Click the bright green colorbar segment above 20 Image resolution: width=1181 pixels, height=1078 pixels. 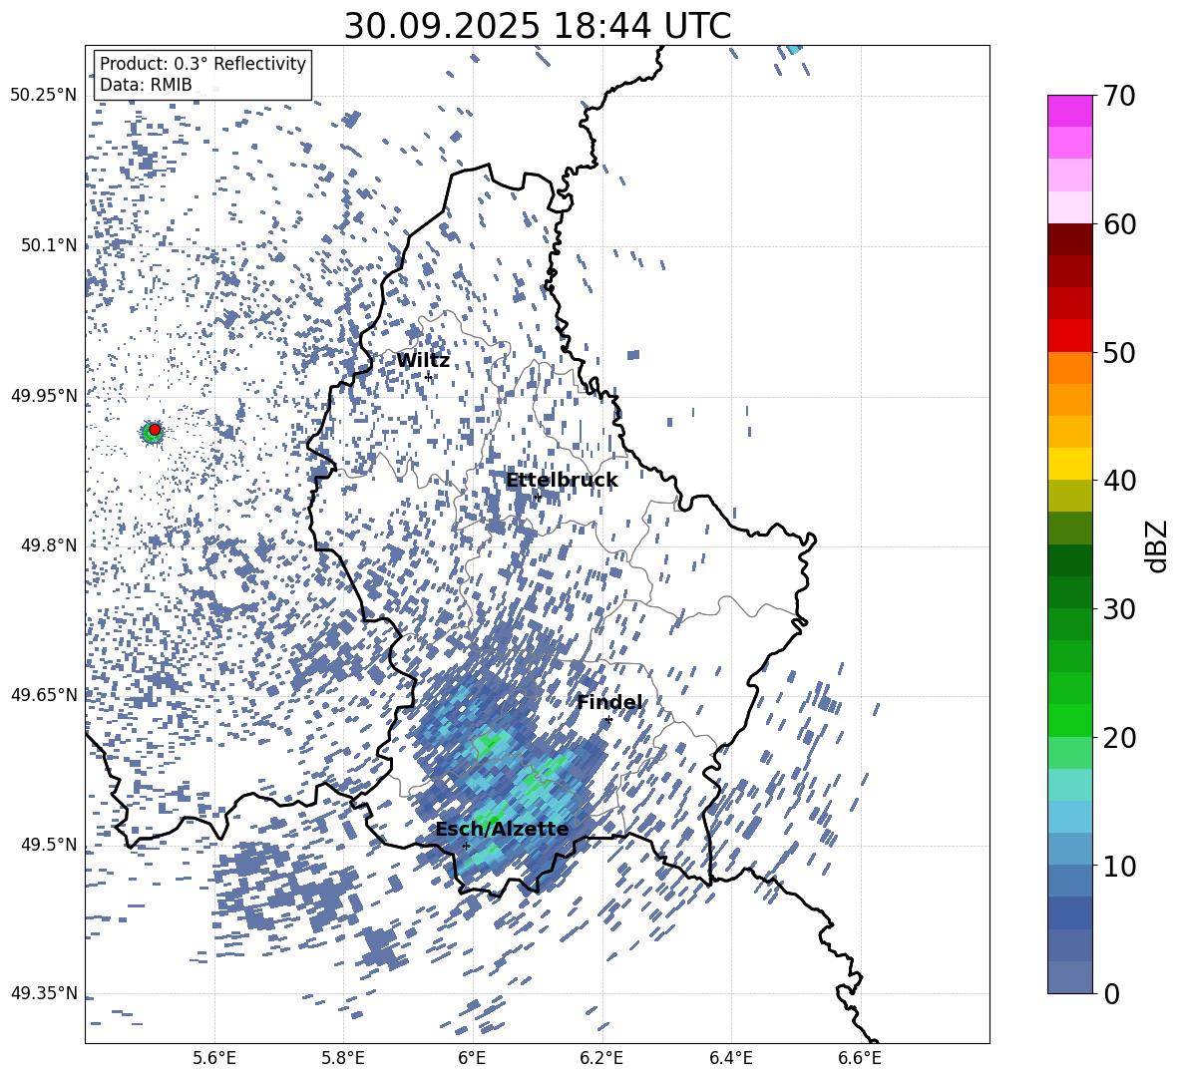pyautogui.click(x=1069, y=720)
